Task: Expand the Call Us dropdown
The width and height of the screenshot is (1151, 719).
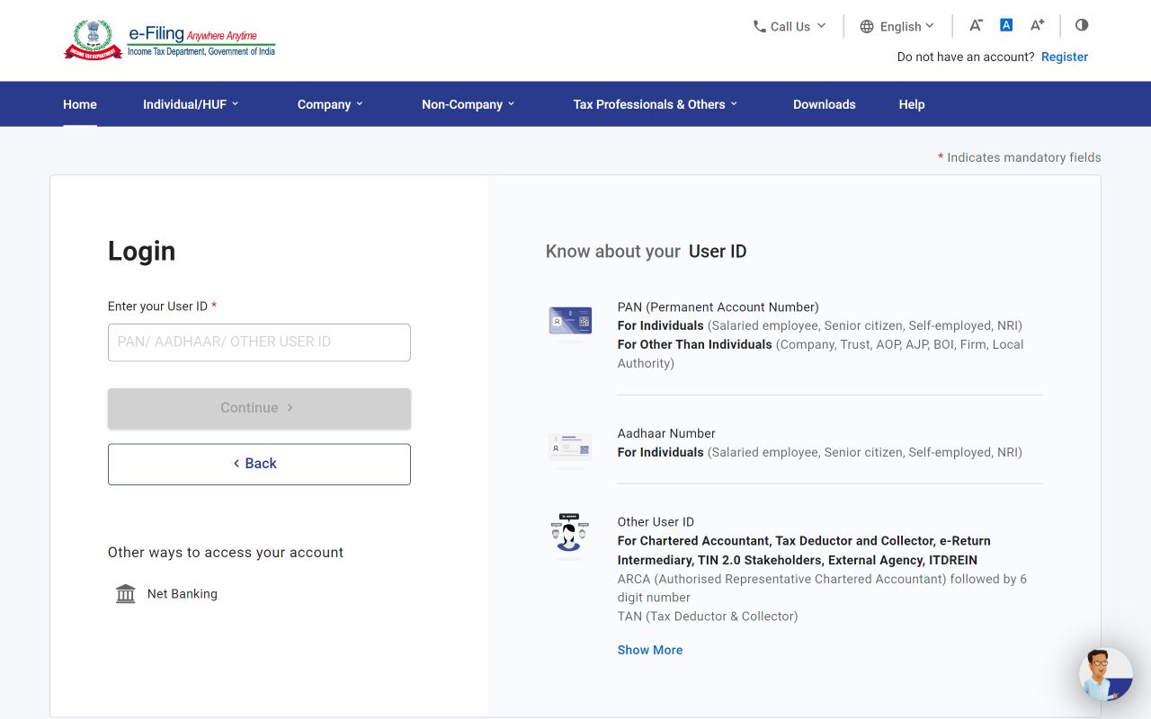Action: pos(790,26)
